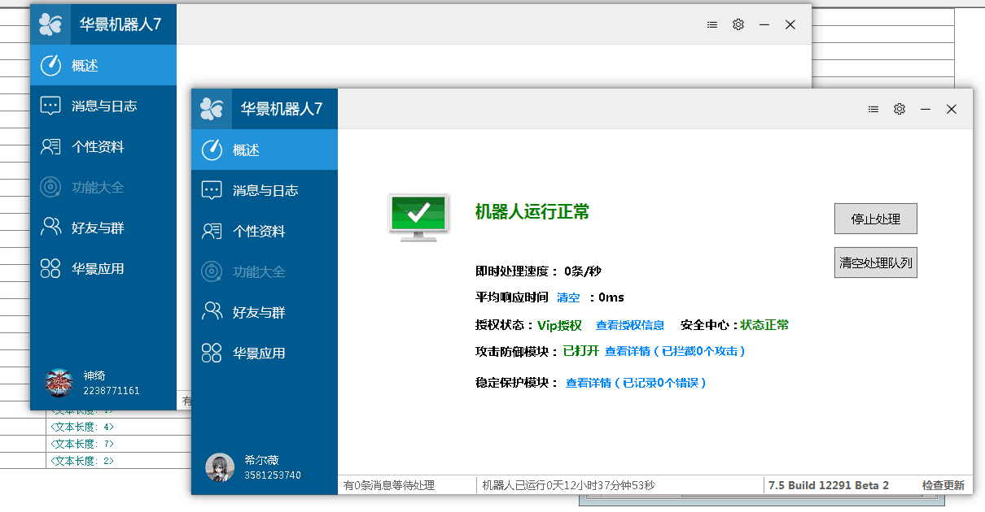This screenshot has height=512, width=985.
Task: Open settings gear in front window
Action: (x=900, y=109)
